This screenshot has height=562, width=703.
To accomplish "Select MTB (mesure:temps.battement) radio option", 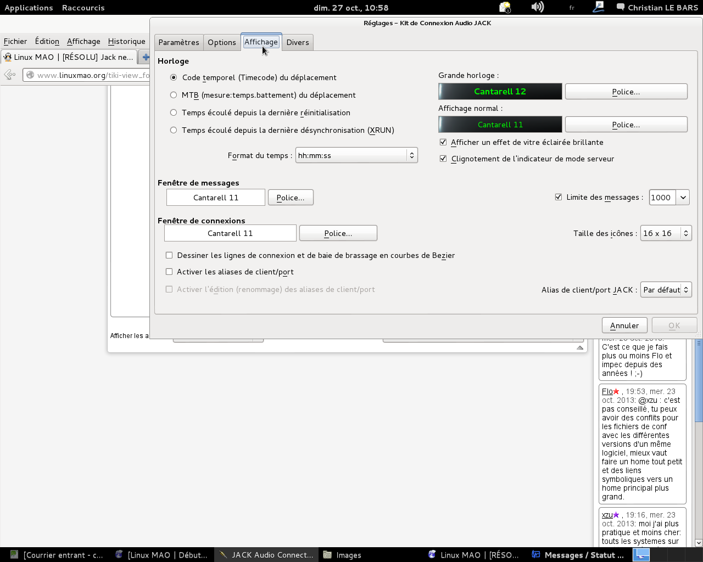I will tap(174, 95).
